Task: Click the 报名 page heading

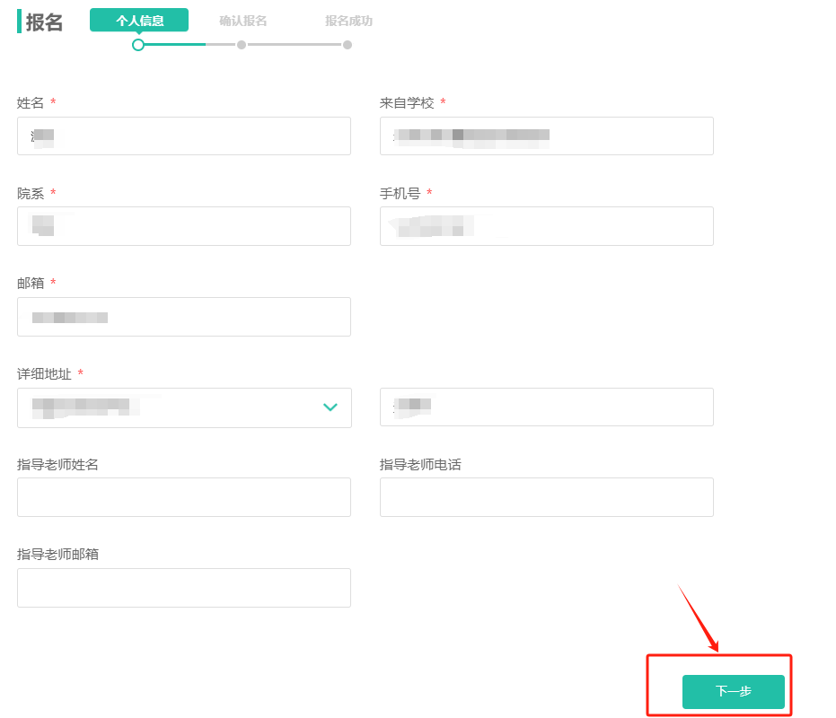Action: [44, 22]
